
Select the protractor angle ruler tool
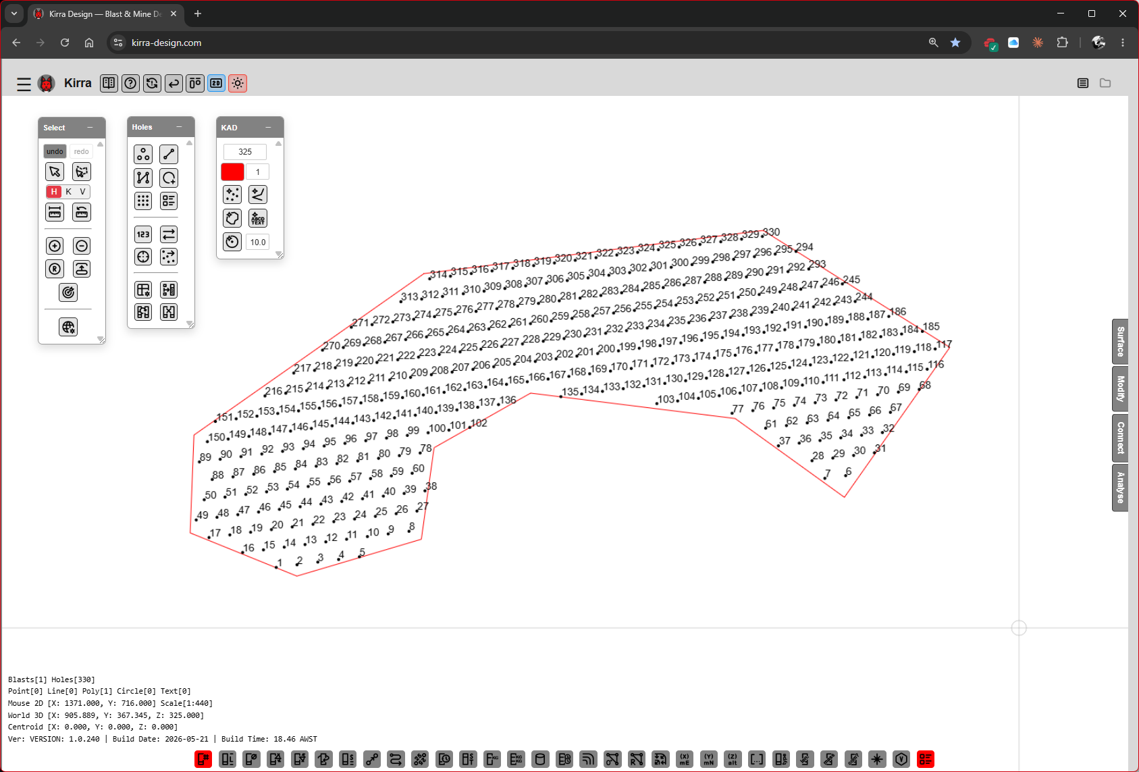pyautogui.click(x=82, y=212)
